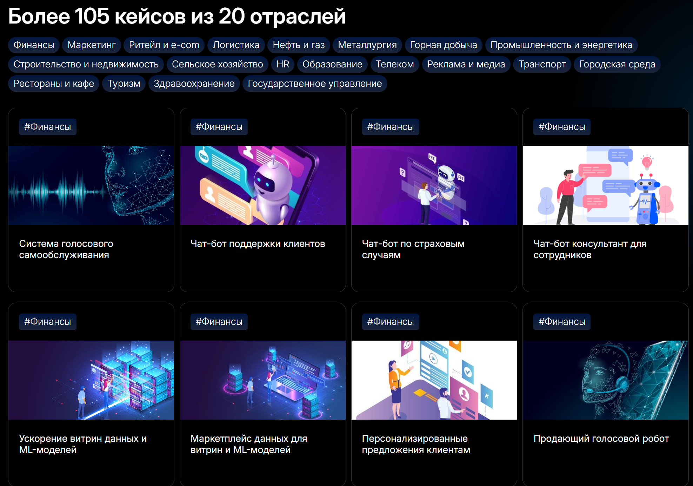
Task: Filter cases by Ритейл и e-com
Action: pos(164,45)
